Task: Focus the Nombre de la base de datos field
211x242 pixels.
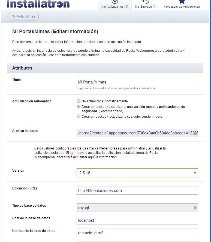Action: point(137,233)
